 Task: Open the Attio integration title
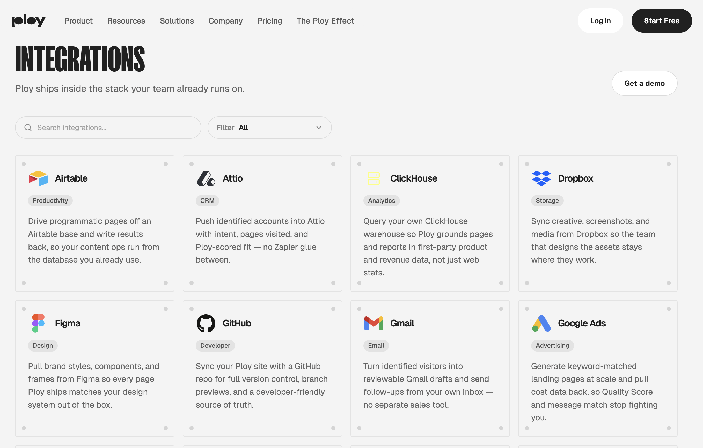click(x=233, y=178)
